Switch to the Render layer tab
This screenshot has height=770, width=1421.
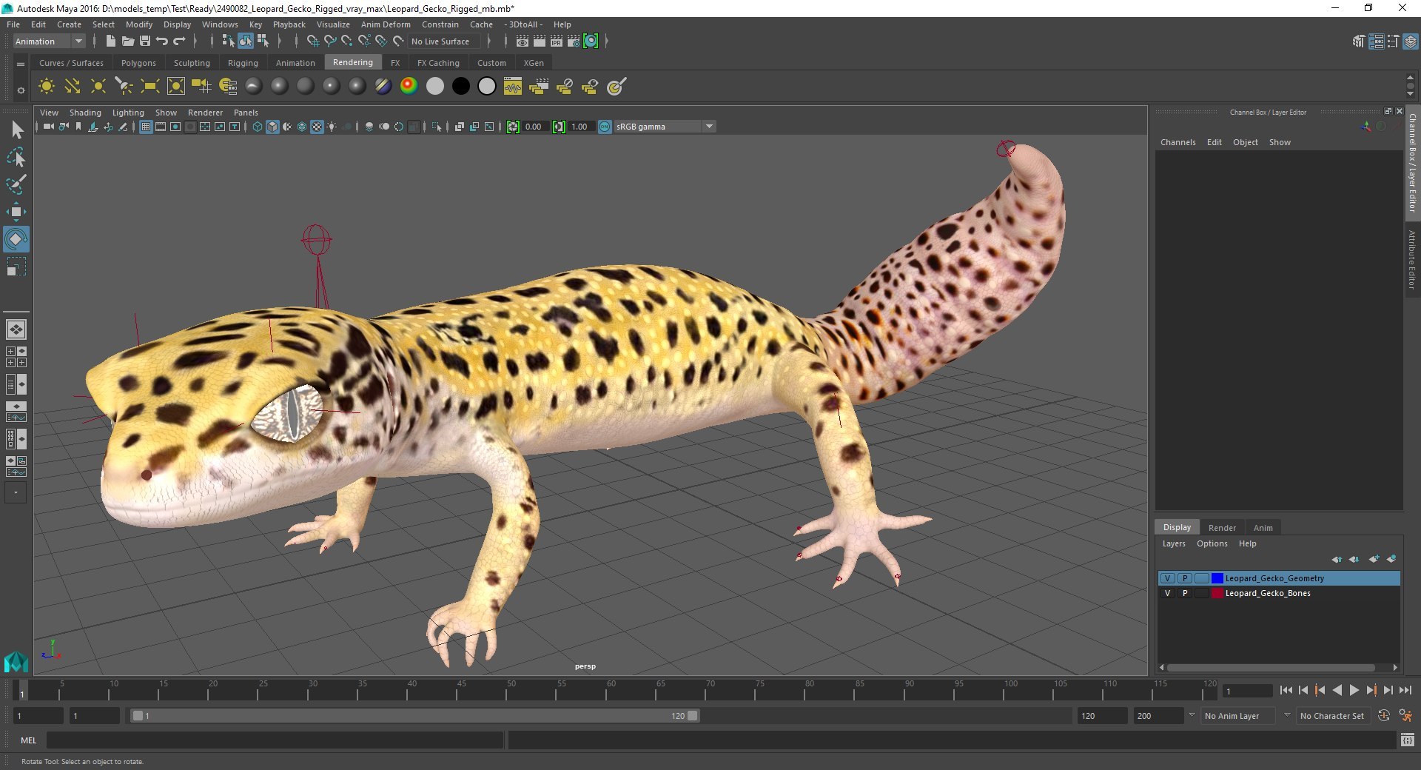pyautogui.click(x=1222, y=528)
